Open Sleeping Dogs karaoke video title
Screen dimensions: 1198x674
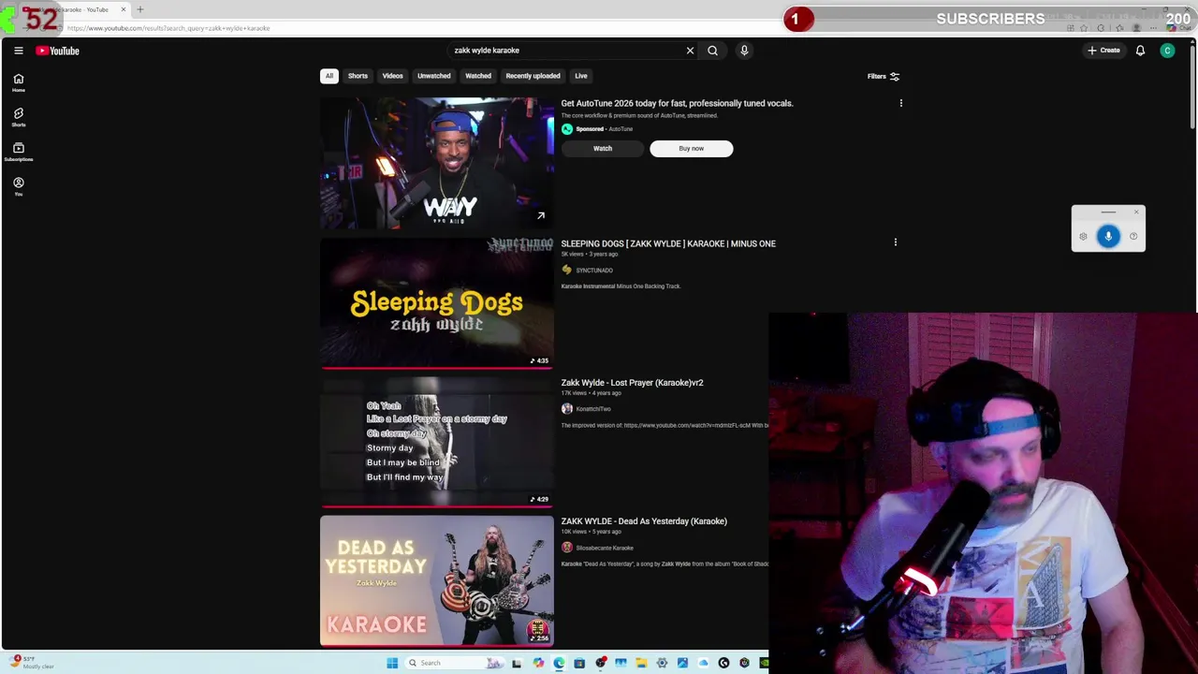pyautogui.click(x=668, y=243)
